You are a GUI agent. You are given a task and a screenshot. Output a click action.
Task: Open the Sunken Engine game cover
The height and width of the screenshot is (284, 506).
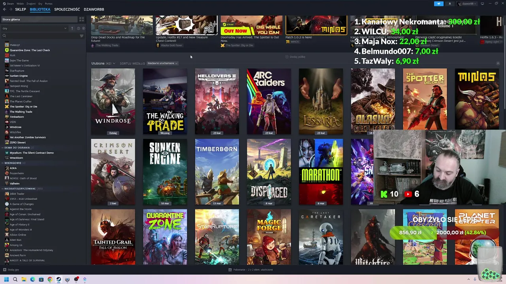pyautogui.click(x=165, y=172)
